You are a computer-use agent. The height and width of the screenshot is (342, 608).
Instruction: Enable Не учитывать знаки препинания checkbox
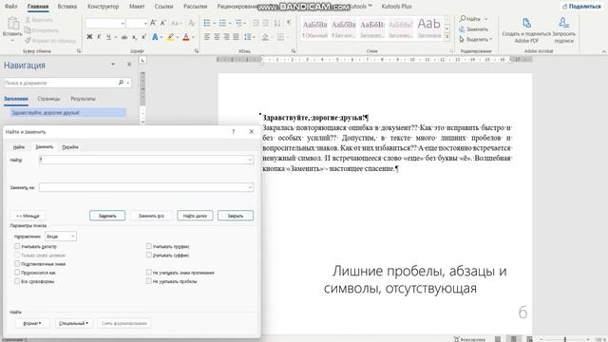point(149,273)
